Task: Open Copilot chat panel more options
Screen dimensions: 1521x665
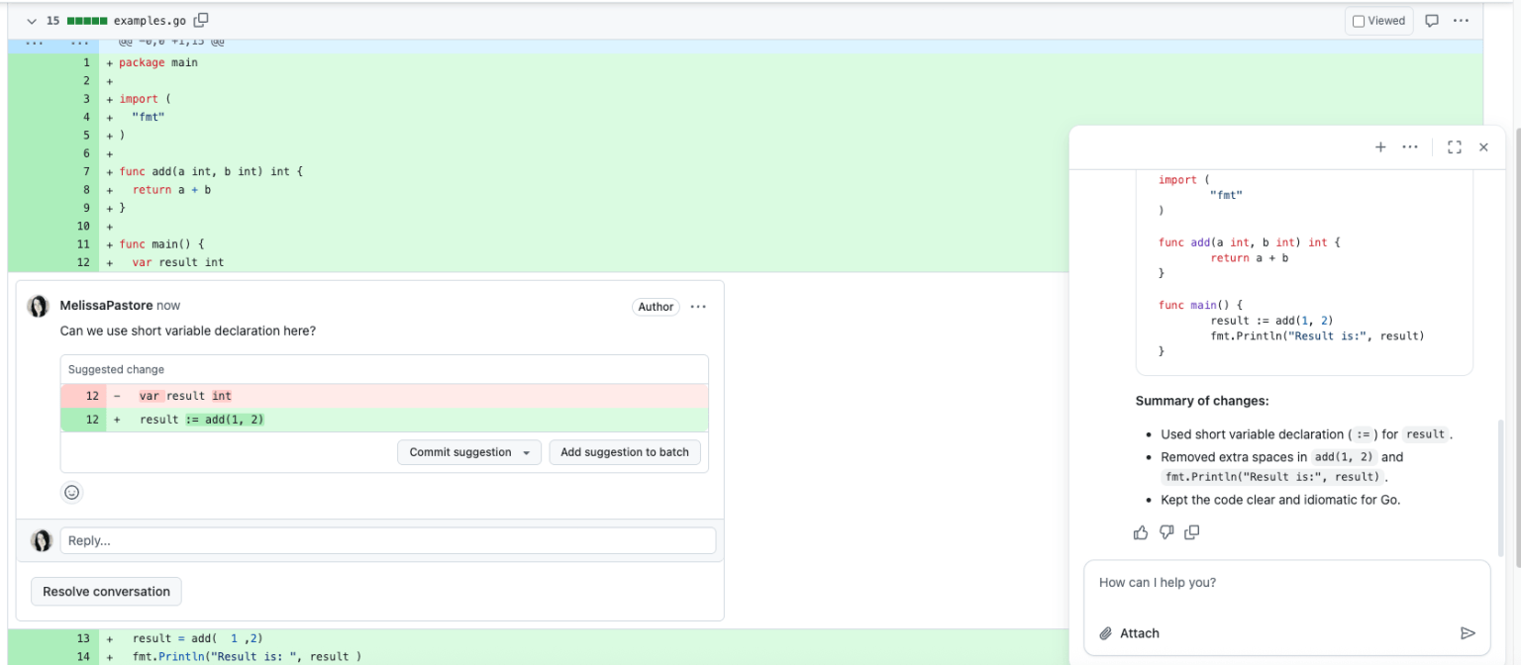Action: (1410, 147)
